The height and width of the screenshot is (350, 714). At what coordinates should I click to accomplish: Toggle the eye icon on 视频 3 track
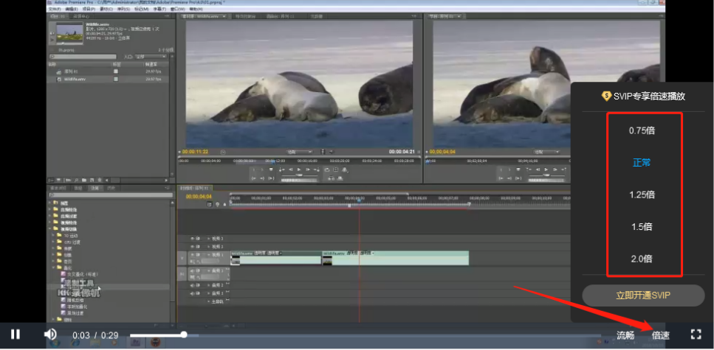click(192, 239)
